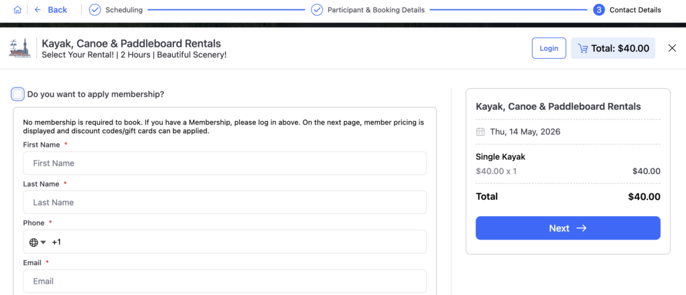686x295 pixels.
Task: Click the lighthouse company logo
Action: [x=20, y=48]
